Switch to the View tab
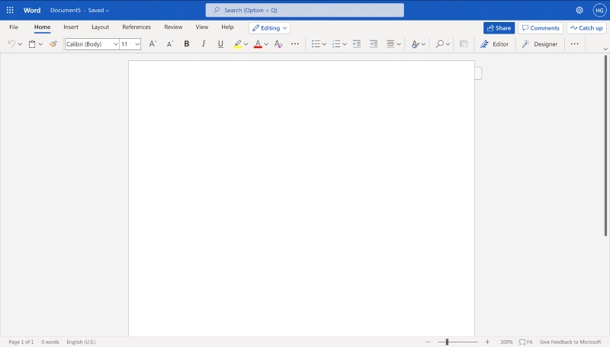This screenshot has height=347, width=610. tap(202, 27)
